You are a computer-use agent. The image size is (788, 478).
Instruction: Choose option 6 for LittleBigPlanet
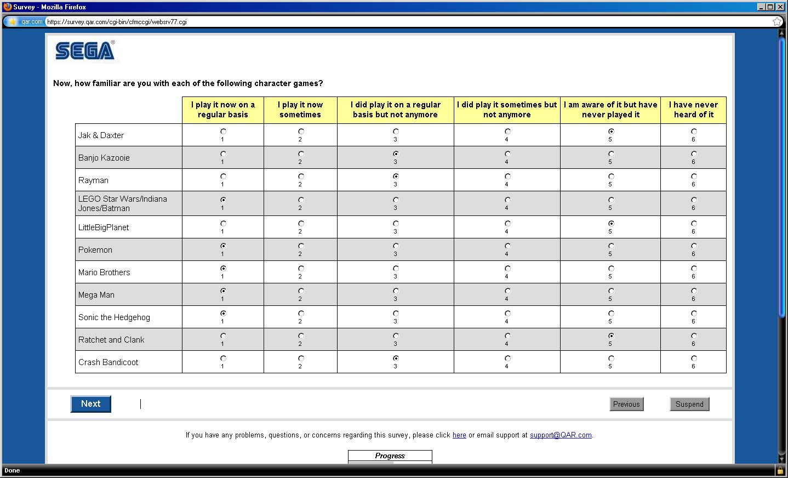tap(694, 224)
